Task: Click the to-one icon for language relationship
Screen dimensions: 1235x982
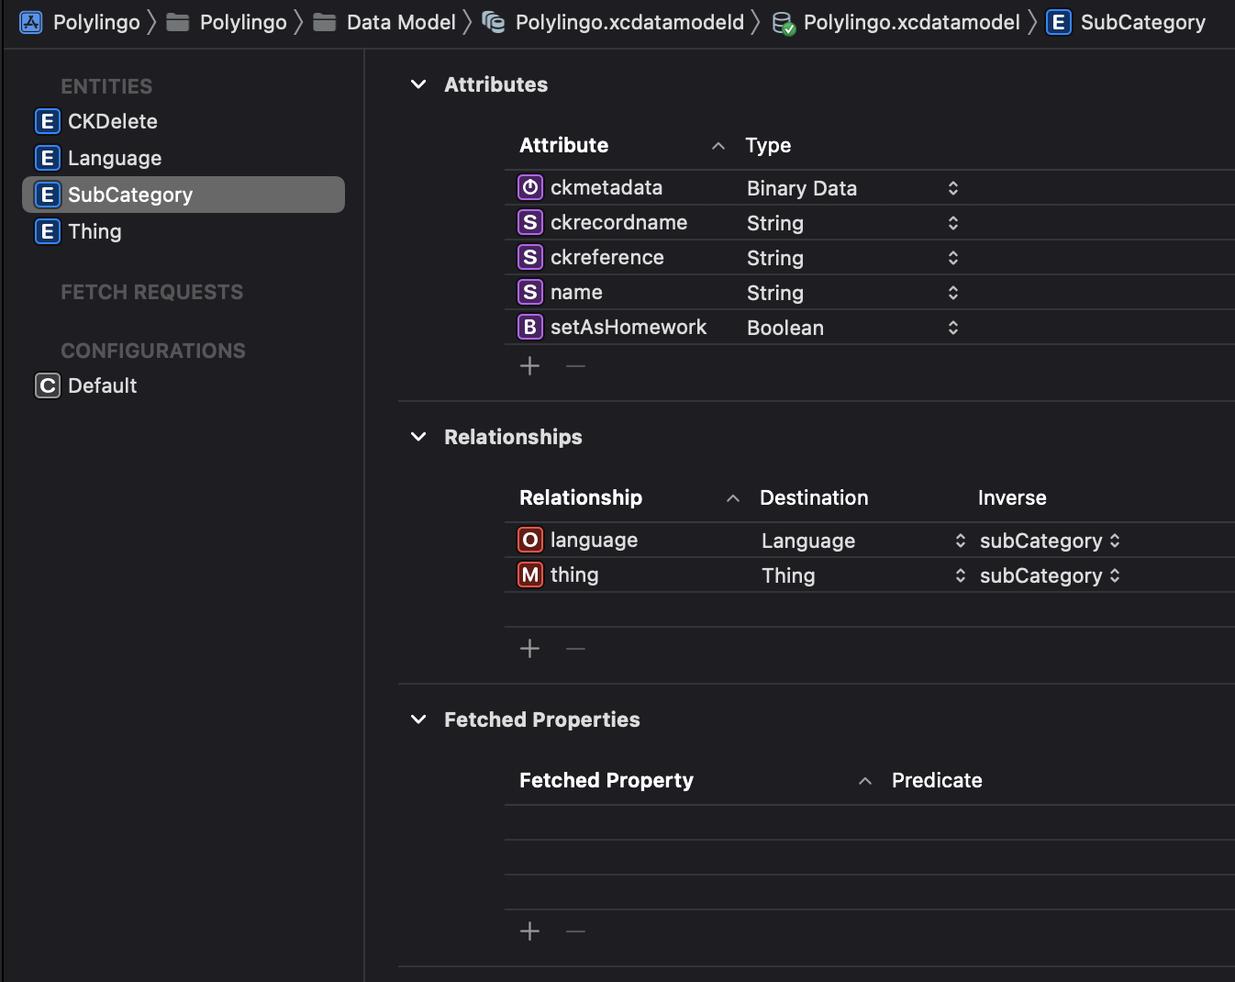Action: [x=530, y=540]
